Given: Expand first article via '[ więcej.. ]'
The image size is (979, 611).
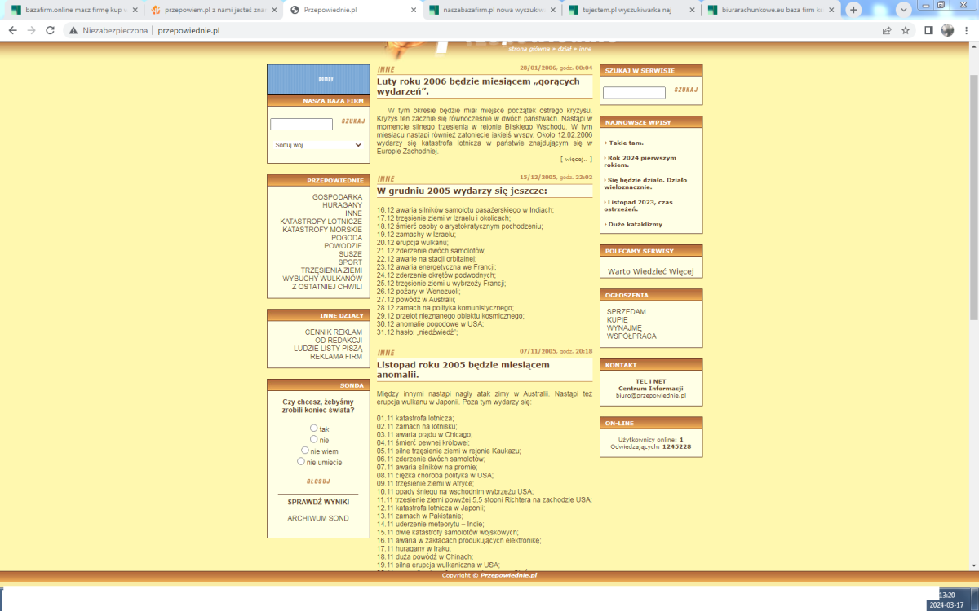Looking at the screenshot, I should pos(576,160).
